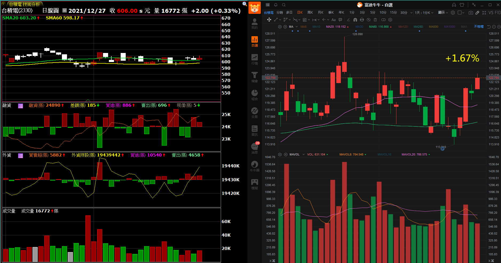
Task: Click the 台積電 stock name link
Action: [x=269, y=13]
